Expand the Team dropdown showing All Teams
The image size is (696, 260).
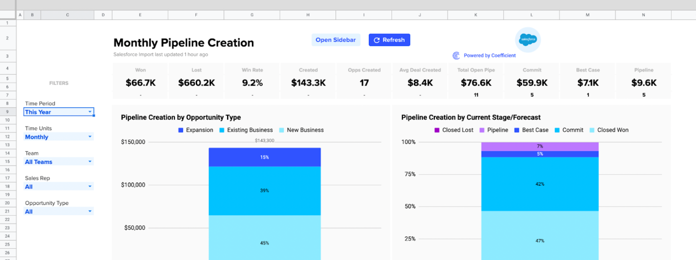90,162
